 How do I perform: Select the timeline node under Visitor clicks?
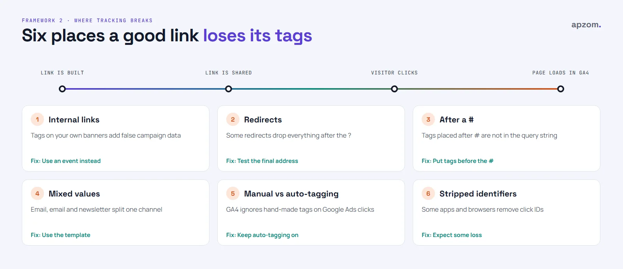[x=394, y=89]
